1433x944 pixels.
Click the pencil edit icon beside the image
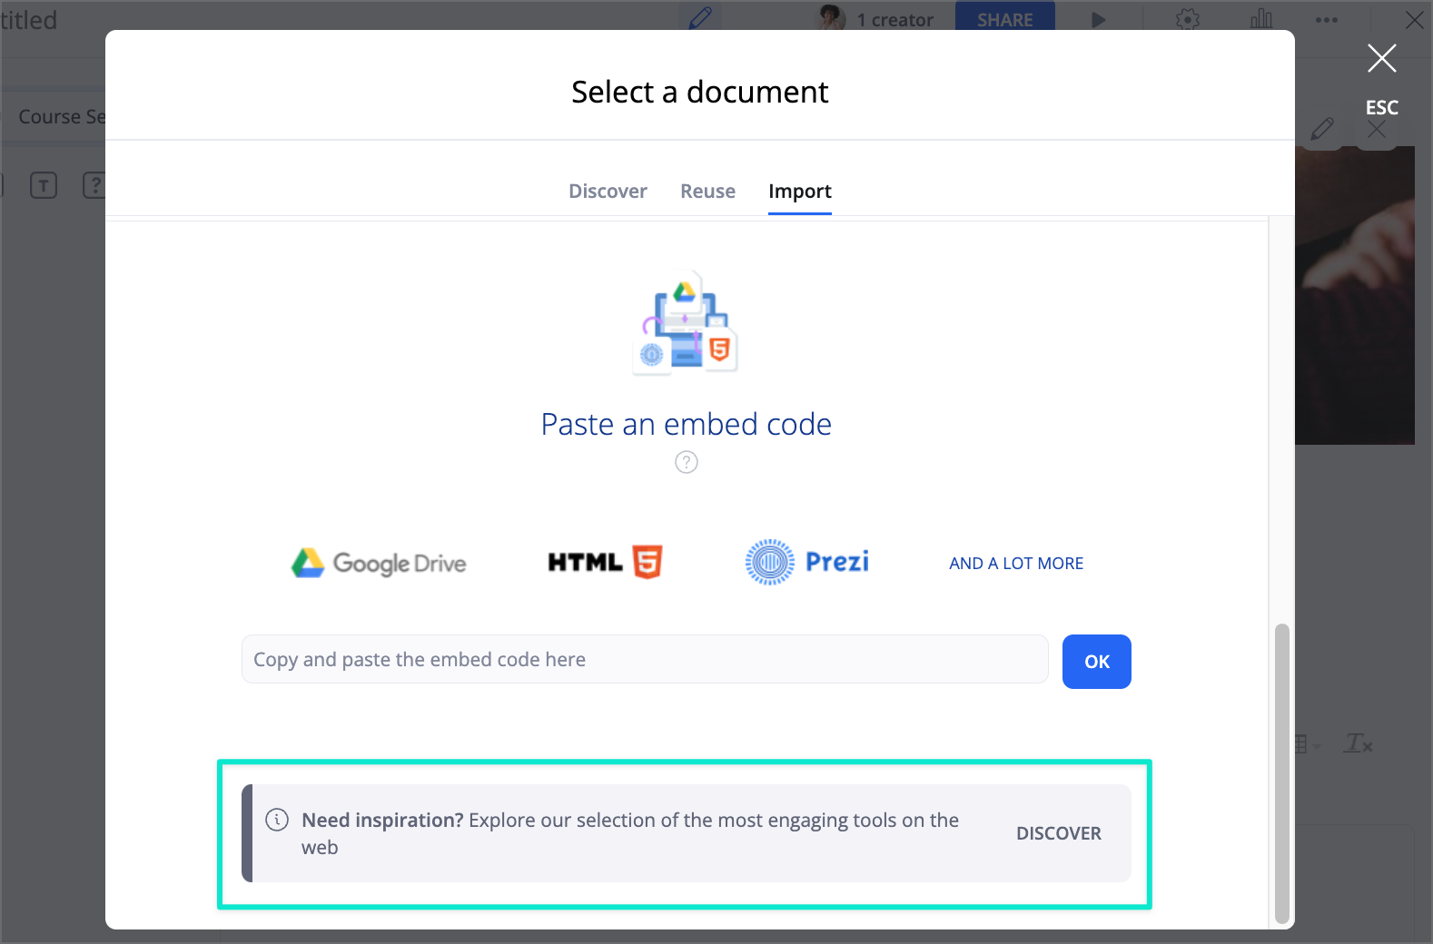1322,129
